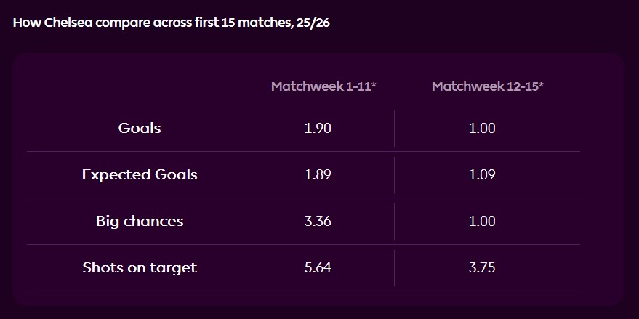The height and width of the screenshot is (319, 639).
Task: Click the Goals row label
Action: click(140, 128)
